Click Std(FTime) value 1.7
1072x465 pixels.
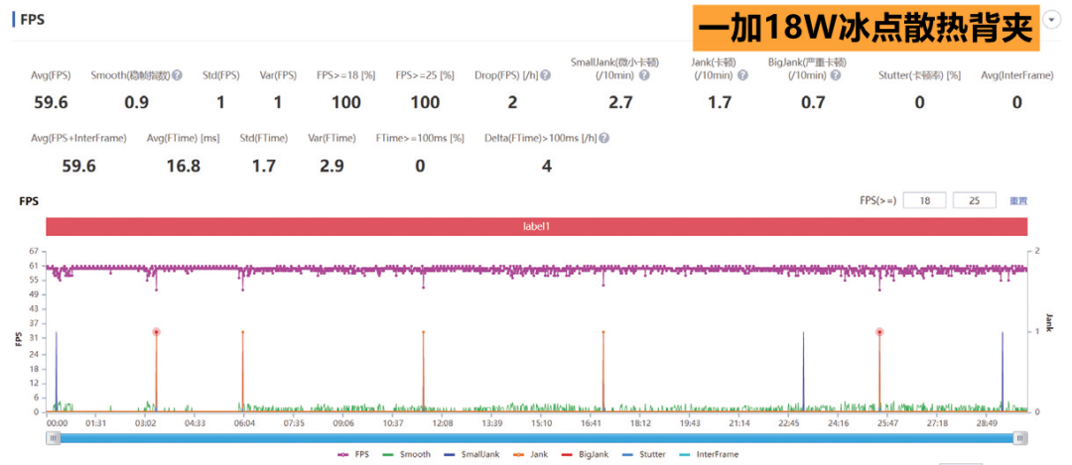tap(263, 166)
